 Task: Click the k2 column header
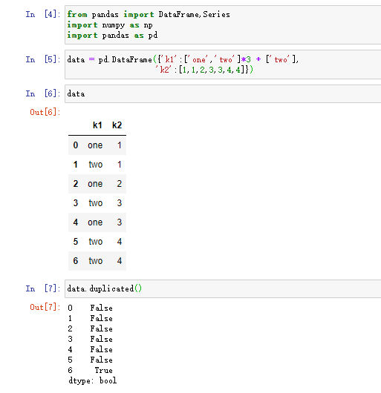click(117, 125)
